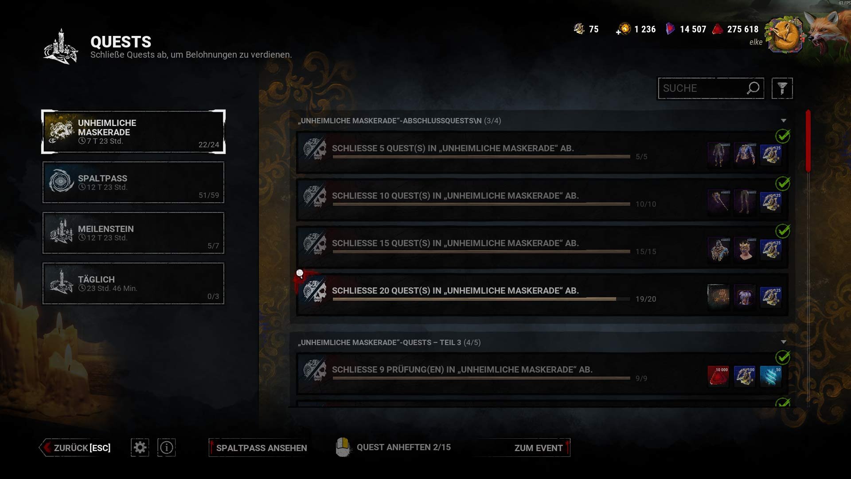Click the green checkmark on 5 quests row
The image size is (851, 479).
click(x=783, y=136)
